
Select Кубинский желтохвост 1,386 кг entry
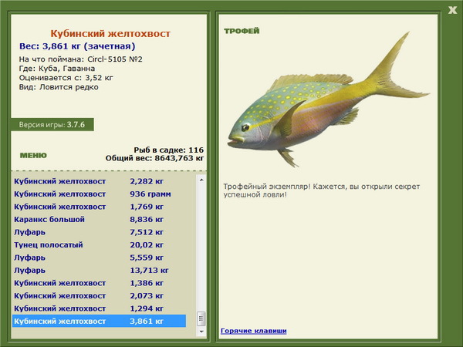(100, 283)
